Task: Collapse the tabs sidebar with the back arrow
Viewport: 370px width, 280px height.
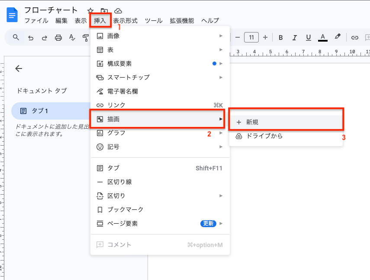Action: tap(18, 68)
